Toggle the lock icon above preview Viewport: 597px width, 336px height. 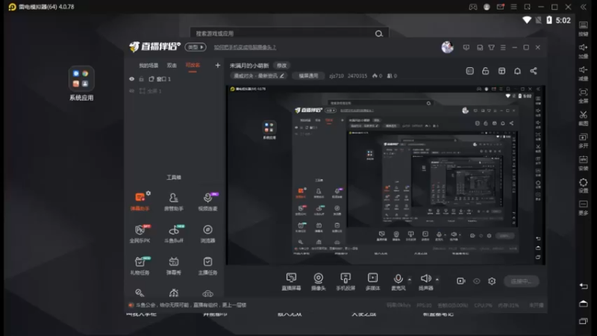486,71
